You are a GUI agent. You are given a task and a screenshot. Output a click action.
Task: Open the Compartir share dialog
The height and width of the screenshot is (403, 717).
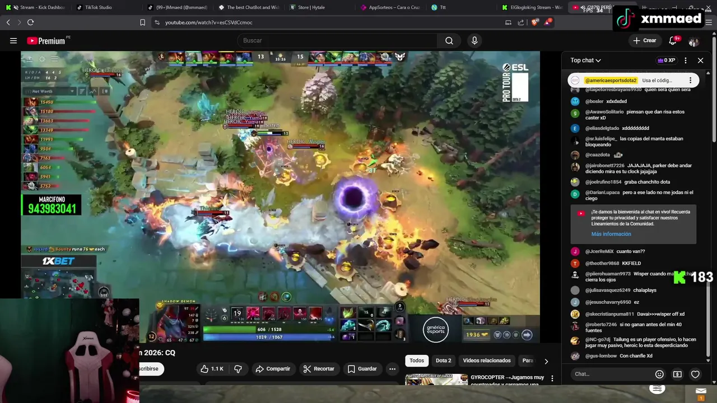pyautogui.click(x=273, y=369)
